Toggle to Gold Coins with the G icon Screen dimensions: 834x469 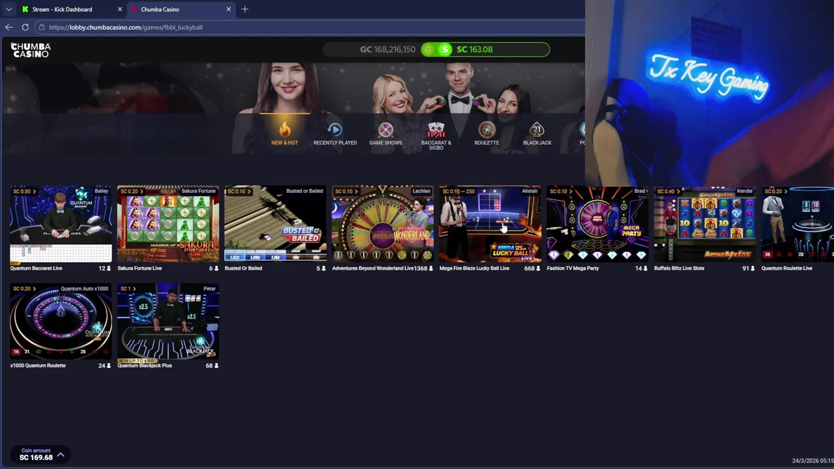tap(429, 50)
